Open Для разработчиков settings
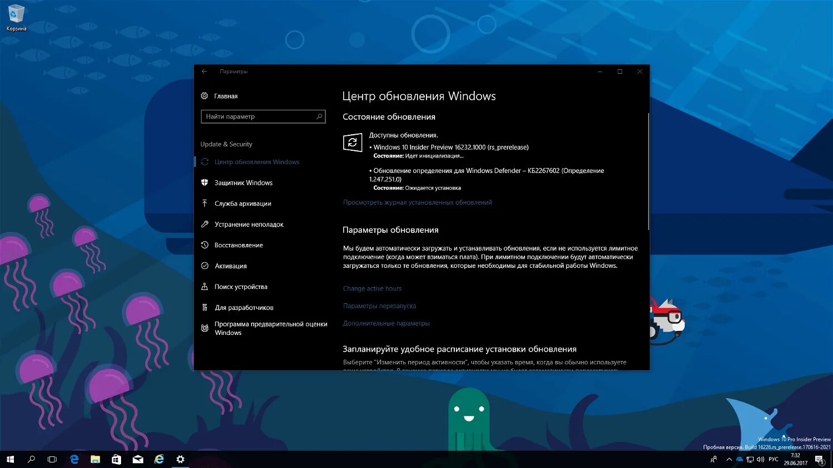The height and width of the screenshot is (468, 833). pyautogui.click(x=244, y=308)
